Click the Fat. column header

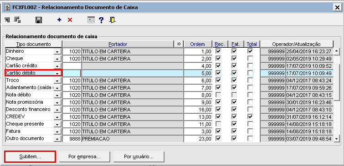coord(236,44)
